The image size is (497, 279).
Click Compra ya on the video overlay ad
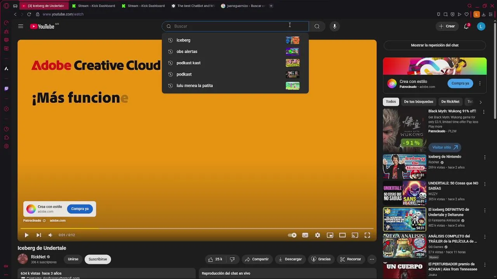pyautogui.click(x=80, y=209)
